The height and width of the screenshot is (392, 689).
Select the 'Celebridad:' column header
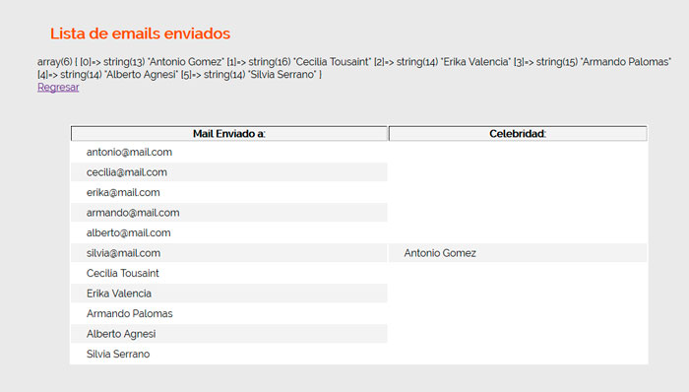pyautogui.click(x=518, y=134)
